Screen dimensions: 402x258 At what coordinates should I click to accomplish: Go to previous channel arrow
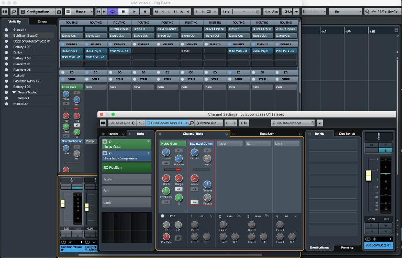(228, 123)
